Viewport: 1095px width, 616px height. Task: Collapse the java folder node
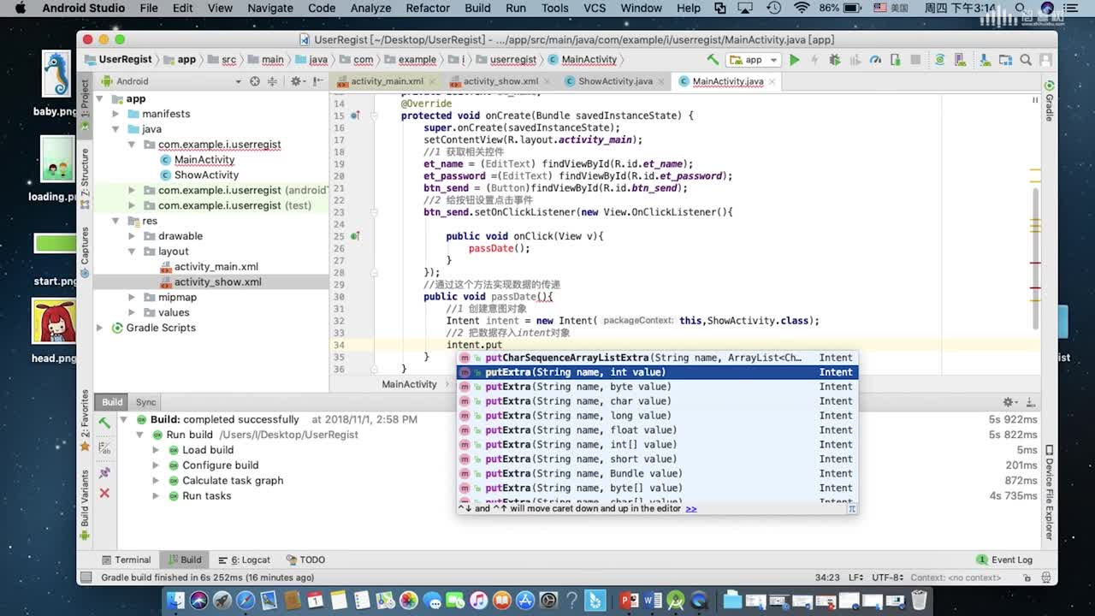(x=115, y=129)
